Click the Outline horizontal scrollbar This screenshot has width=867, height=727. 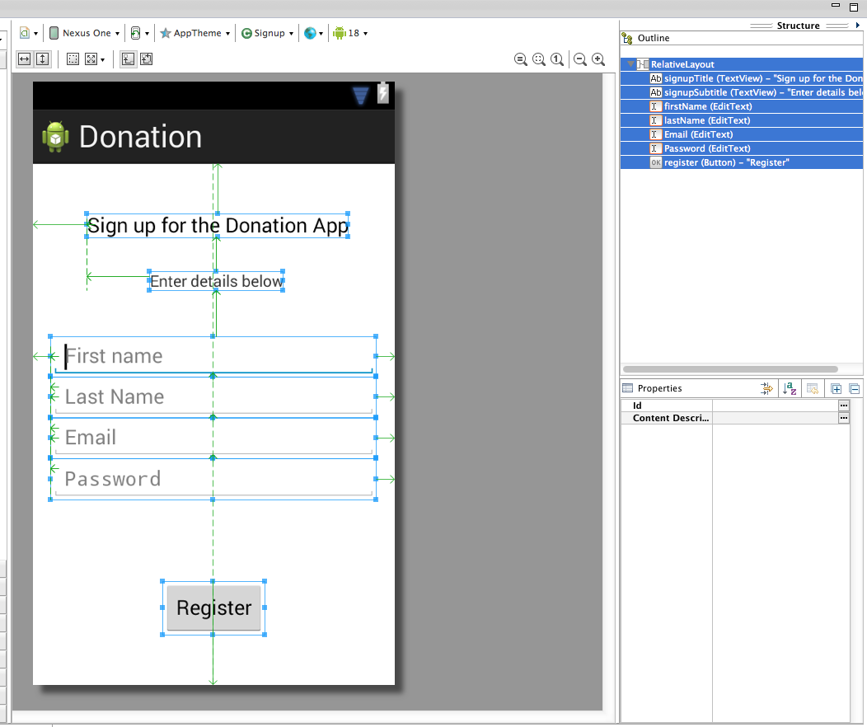click(x=730, y=368)
